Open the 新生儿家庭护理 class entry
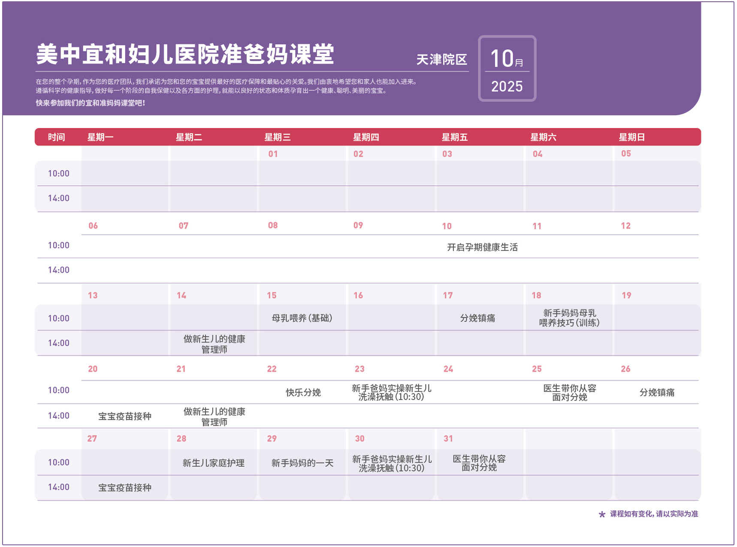This screenshot has height=547, width=737. [x=213, y=463]
